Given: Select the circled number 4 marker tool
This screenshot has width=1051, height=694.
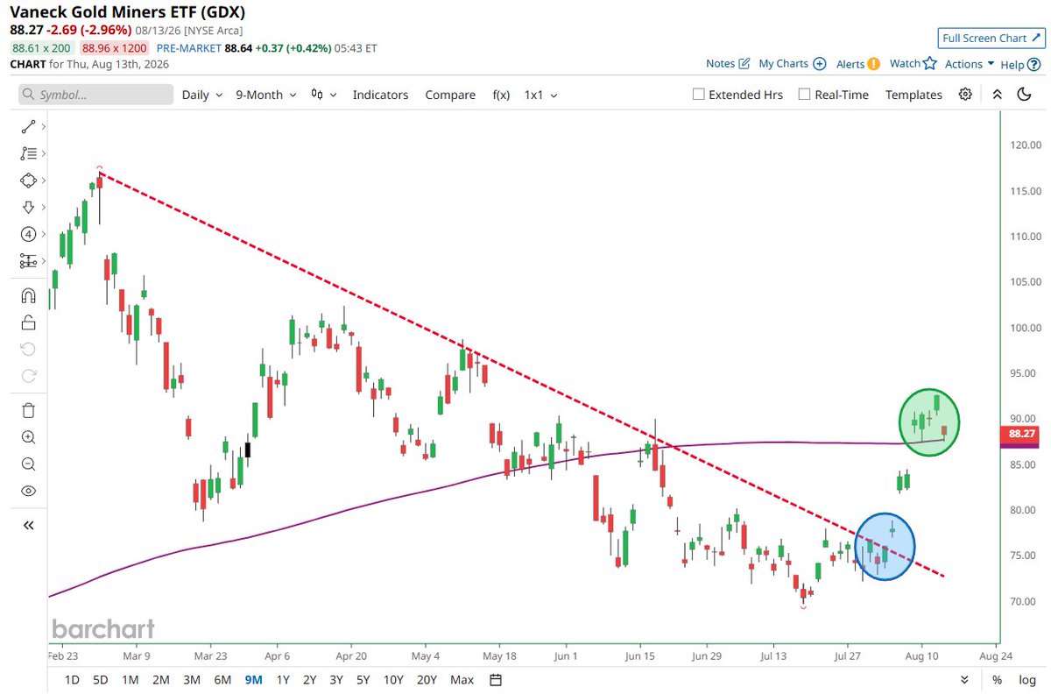Looking at the screenshot, I should [x=27, y=234].
